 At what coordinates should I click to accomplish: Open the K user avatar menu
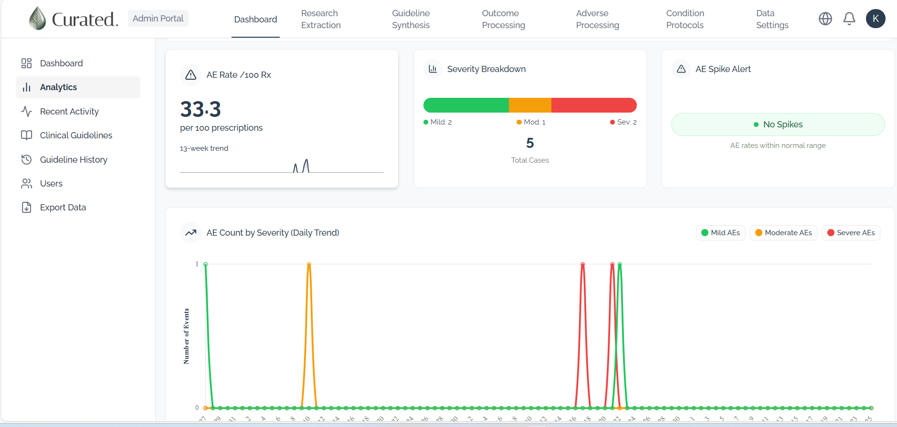(x=876, y=19)
